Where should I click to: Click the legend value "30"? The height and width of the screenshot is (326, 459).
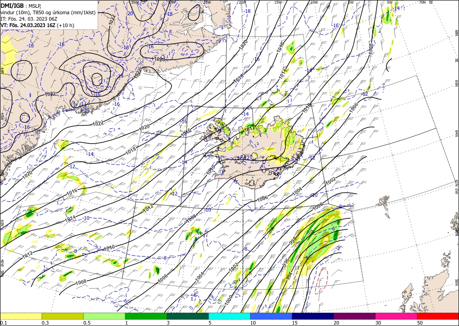[x=378, y=323]
